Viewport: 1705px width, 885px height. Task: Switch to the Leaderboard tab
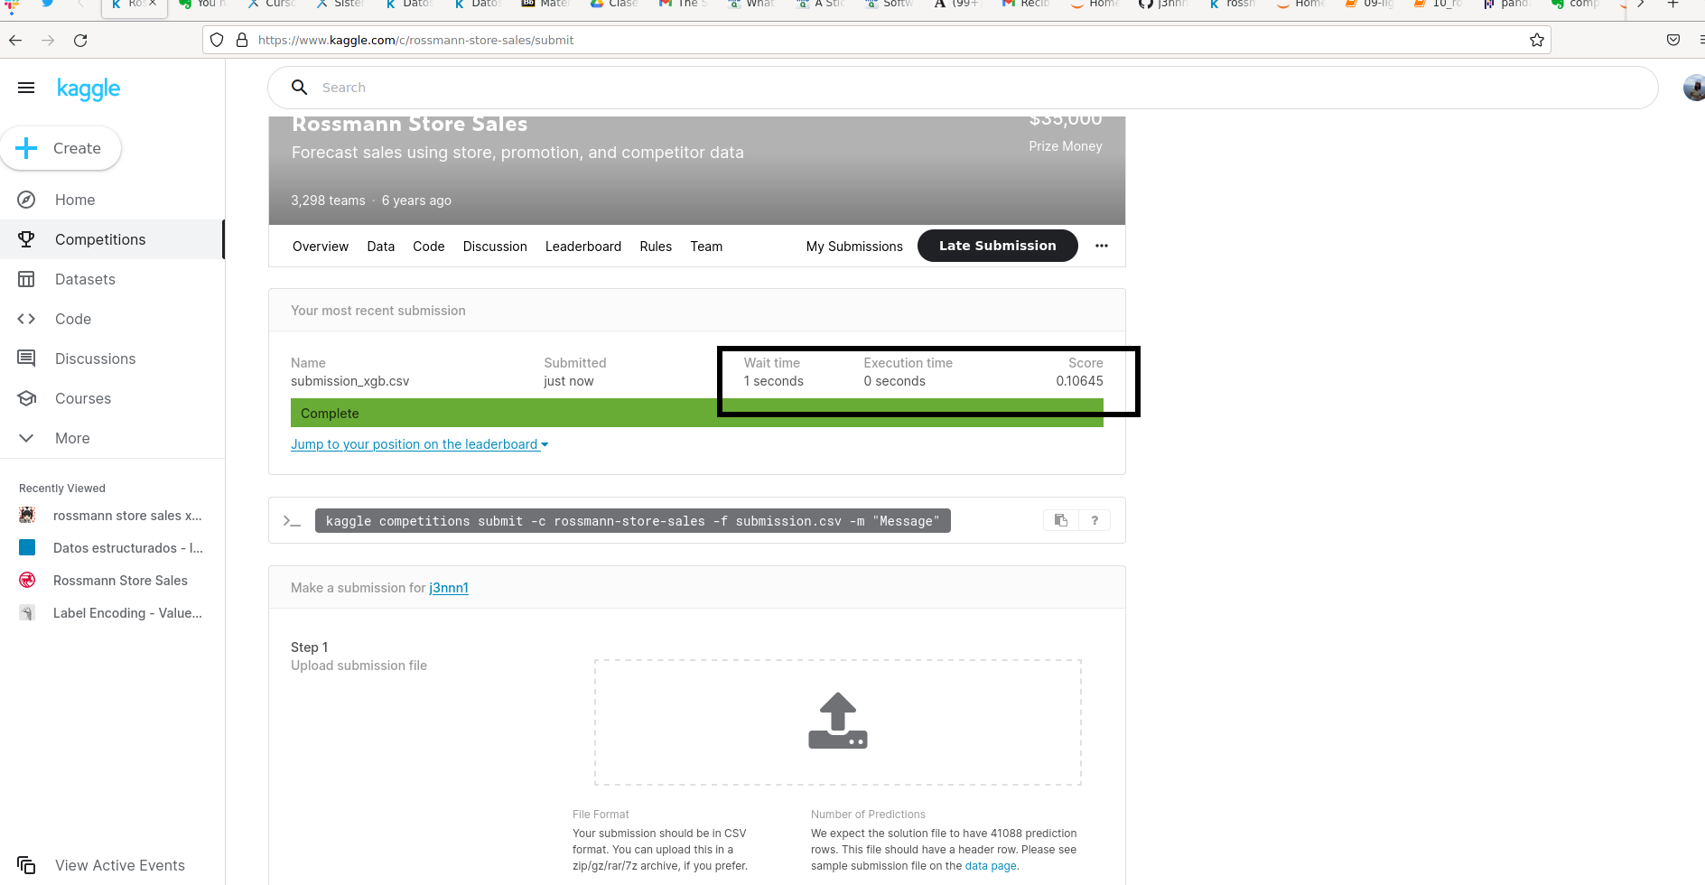point(583,247)
